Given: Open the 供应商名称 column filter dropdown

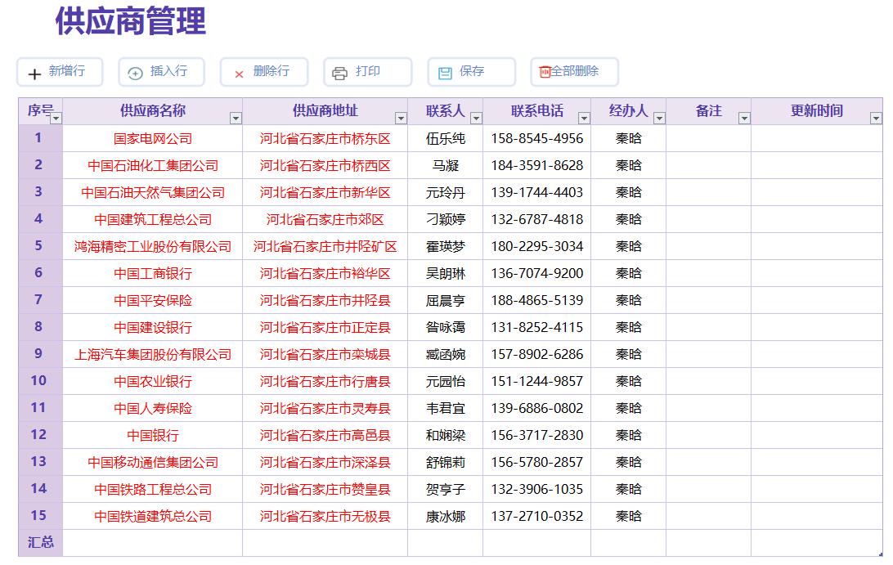Looking at the screenshot, I should [x=236, y=119].
